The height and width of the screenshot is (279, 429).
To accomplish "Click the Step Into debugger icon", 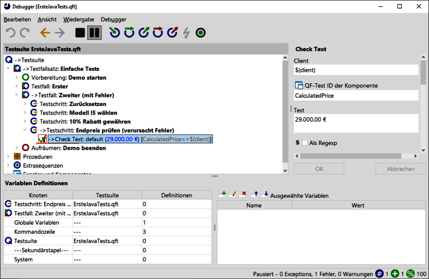I will click(x=114, y=32).
